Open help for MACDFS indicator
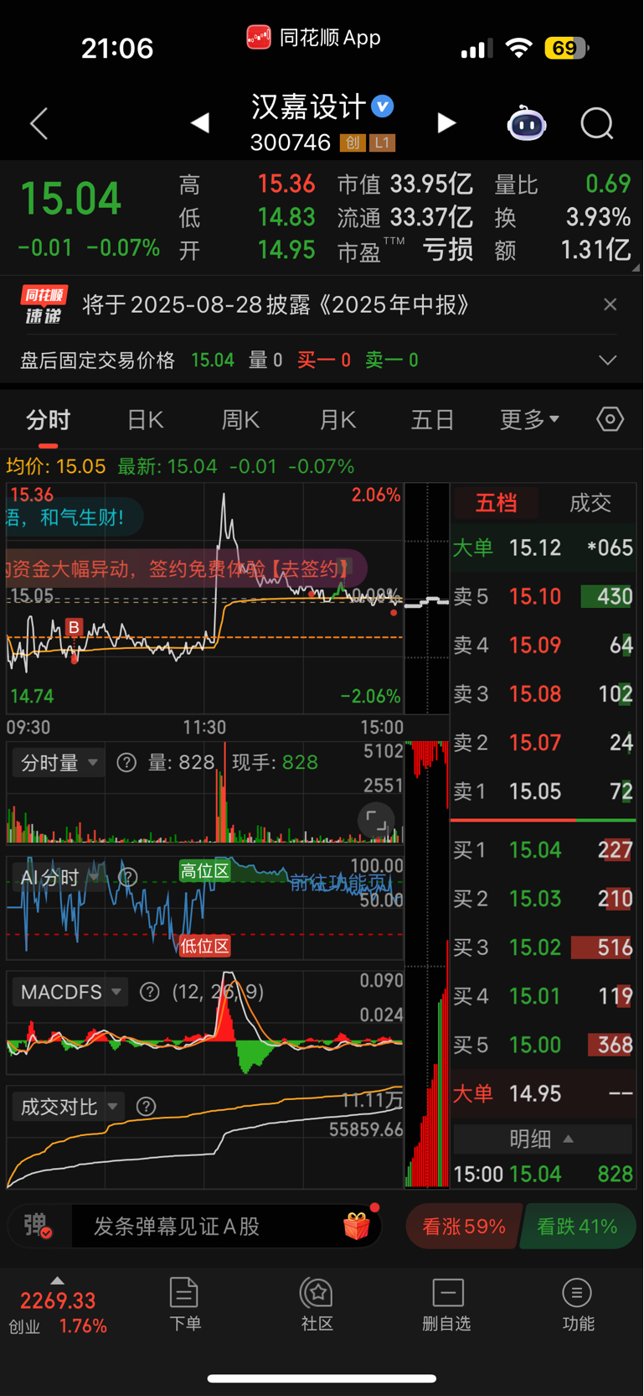Viewport: 644px width, 1396px height. pyautogui.click(x=150, y=993)
